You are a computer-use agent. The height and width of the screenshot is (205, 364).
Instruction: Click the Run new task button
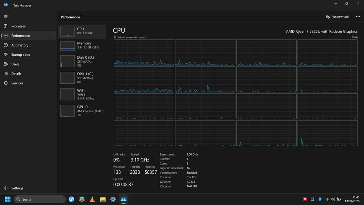[337, 17]
